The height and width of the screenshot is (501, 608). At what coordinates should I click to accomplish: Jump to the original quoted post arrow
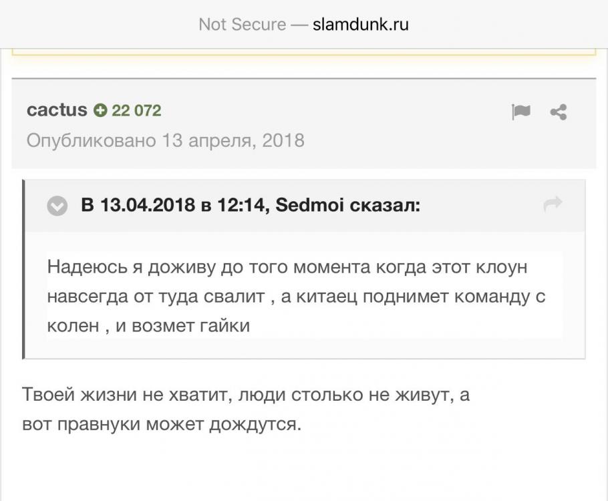pyautogui.click(x=553, y=205)
